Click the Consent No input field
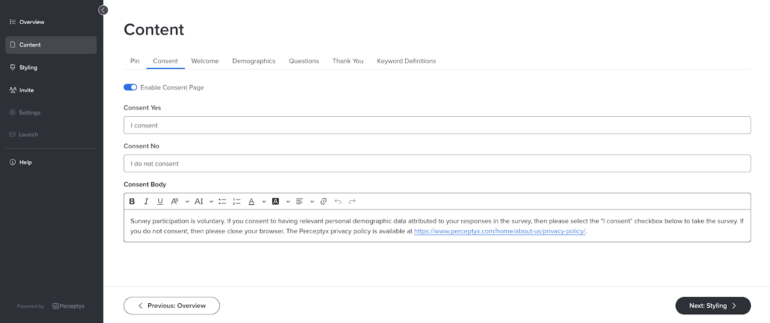Image resolution: width=770 pixels, height=323 pixels. 437,163
